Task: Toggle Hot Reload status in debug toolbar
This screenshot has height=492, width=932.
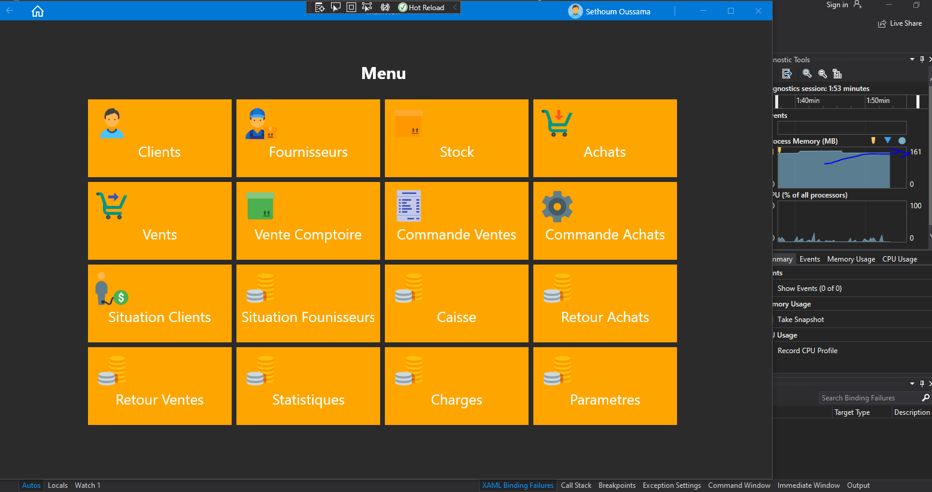Action: point(421,7)
